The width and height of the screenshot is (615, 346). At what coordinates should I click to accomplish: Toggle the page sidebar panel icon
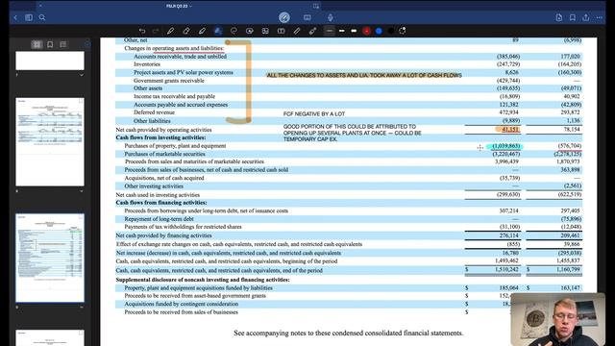pos(29,17)
